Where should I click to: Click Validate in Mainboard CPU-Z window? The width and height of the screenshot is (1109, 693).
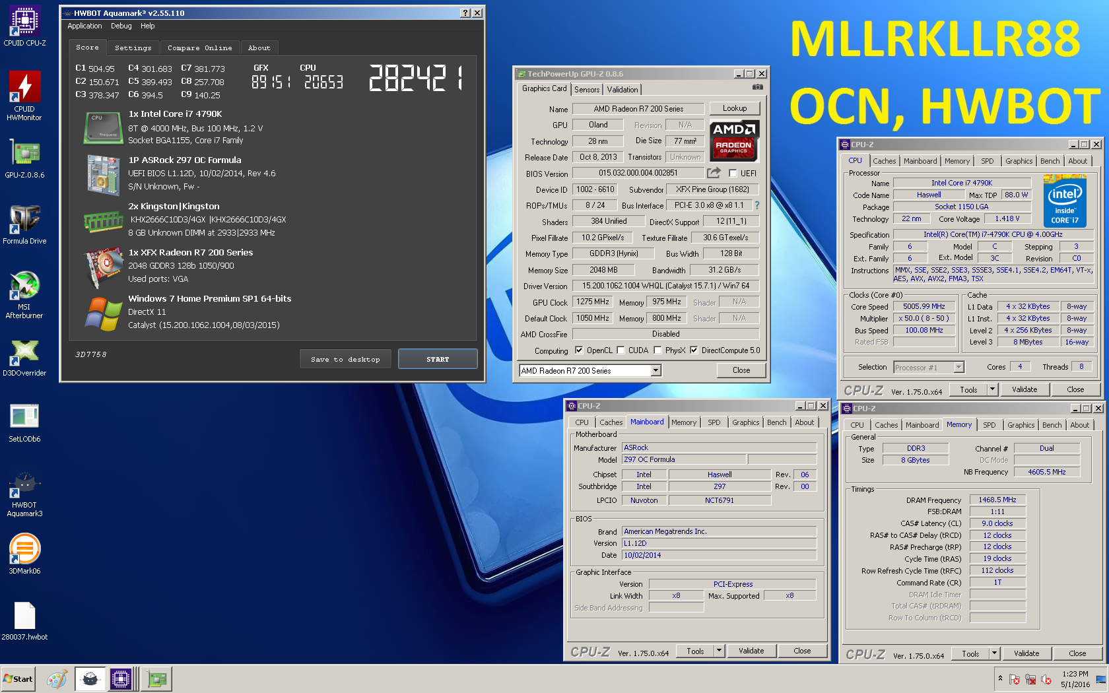tap(751, 651)
